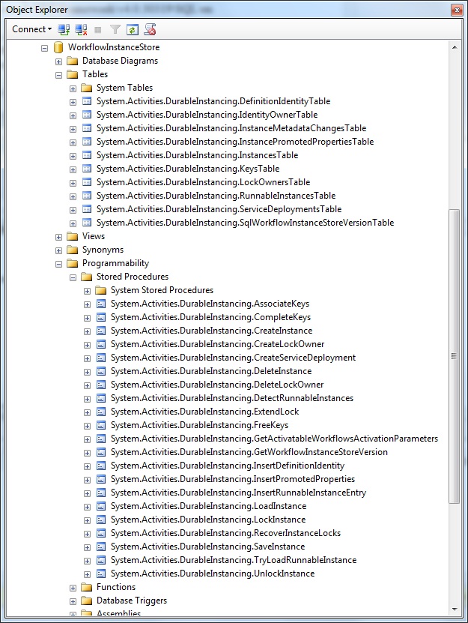Expand the Views folder

[58, 237]
